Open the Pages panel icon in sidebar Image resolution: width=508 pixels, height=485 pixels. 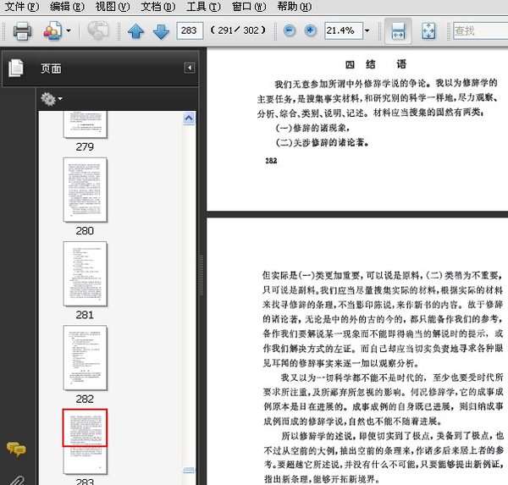(16, 69)
